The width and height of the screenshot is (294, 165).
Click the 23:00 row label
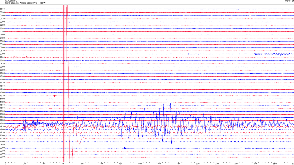tap(2, 154)
